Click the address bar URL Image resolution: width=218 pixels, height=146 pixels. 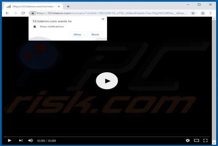111,13
